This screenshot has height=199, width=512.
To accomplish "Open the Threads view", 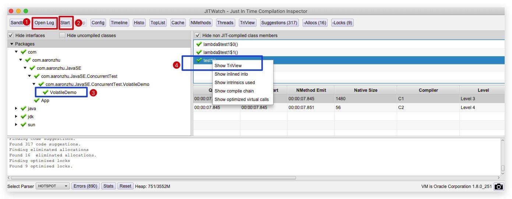I will coord(225,23).
